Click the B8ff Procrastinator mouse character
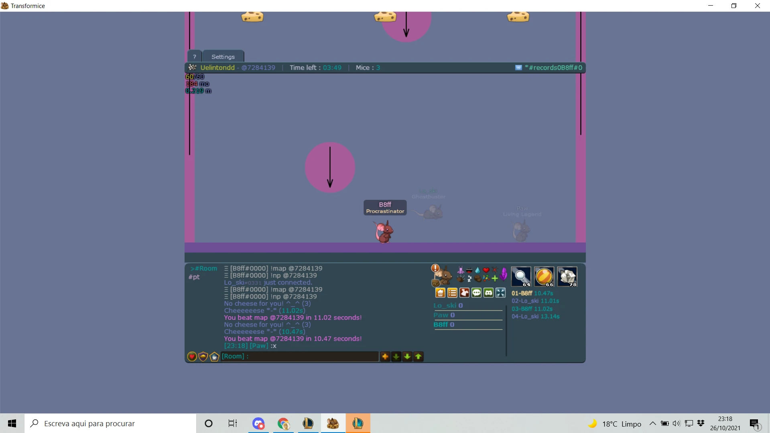 pos(384,232)
